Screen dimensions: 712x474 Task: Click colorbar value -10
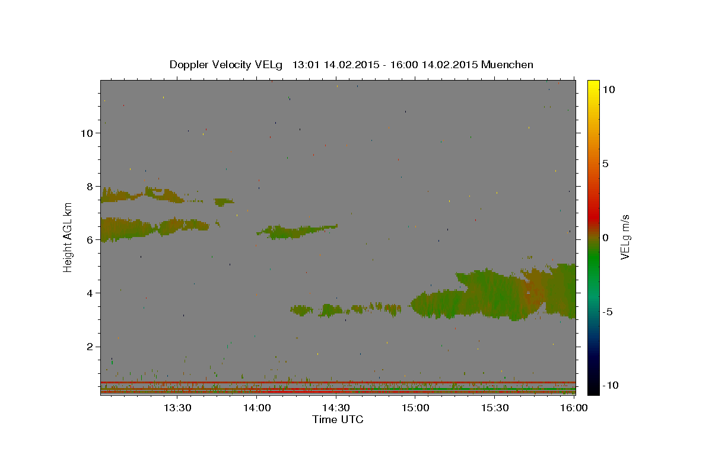(x=611, y=385)
